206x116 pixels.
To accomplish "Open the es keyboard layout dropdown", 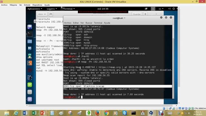I will pos(161,9).
